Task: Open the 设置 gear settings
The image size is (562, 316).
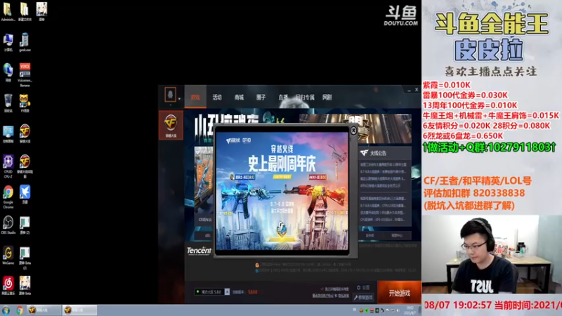Action: pyautogui.click(x=362, y=288)
